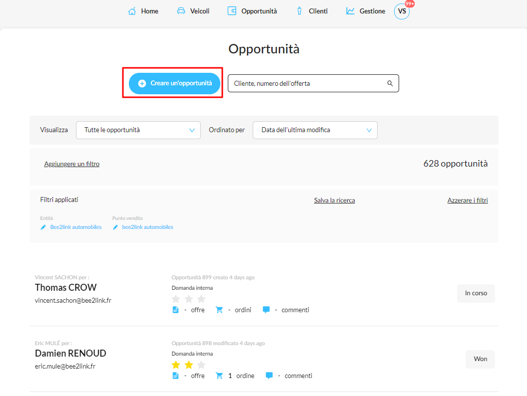Click offers document icon for Thomas CROW
527x396 pixels.
pos(175,310)
